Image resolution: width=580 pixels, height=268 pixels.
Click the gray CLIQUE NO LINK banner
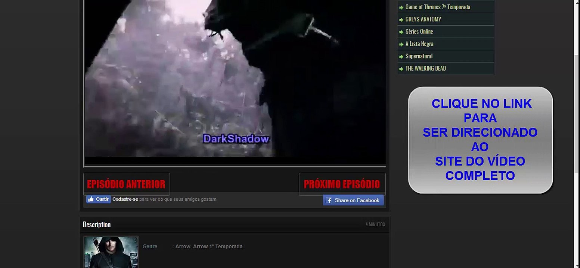click(x=480, y=140)
